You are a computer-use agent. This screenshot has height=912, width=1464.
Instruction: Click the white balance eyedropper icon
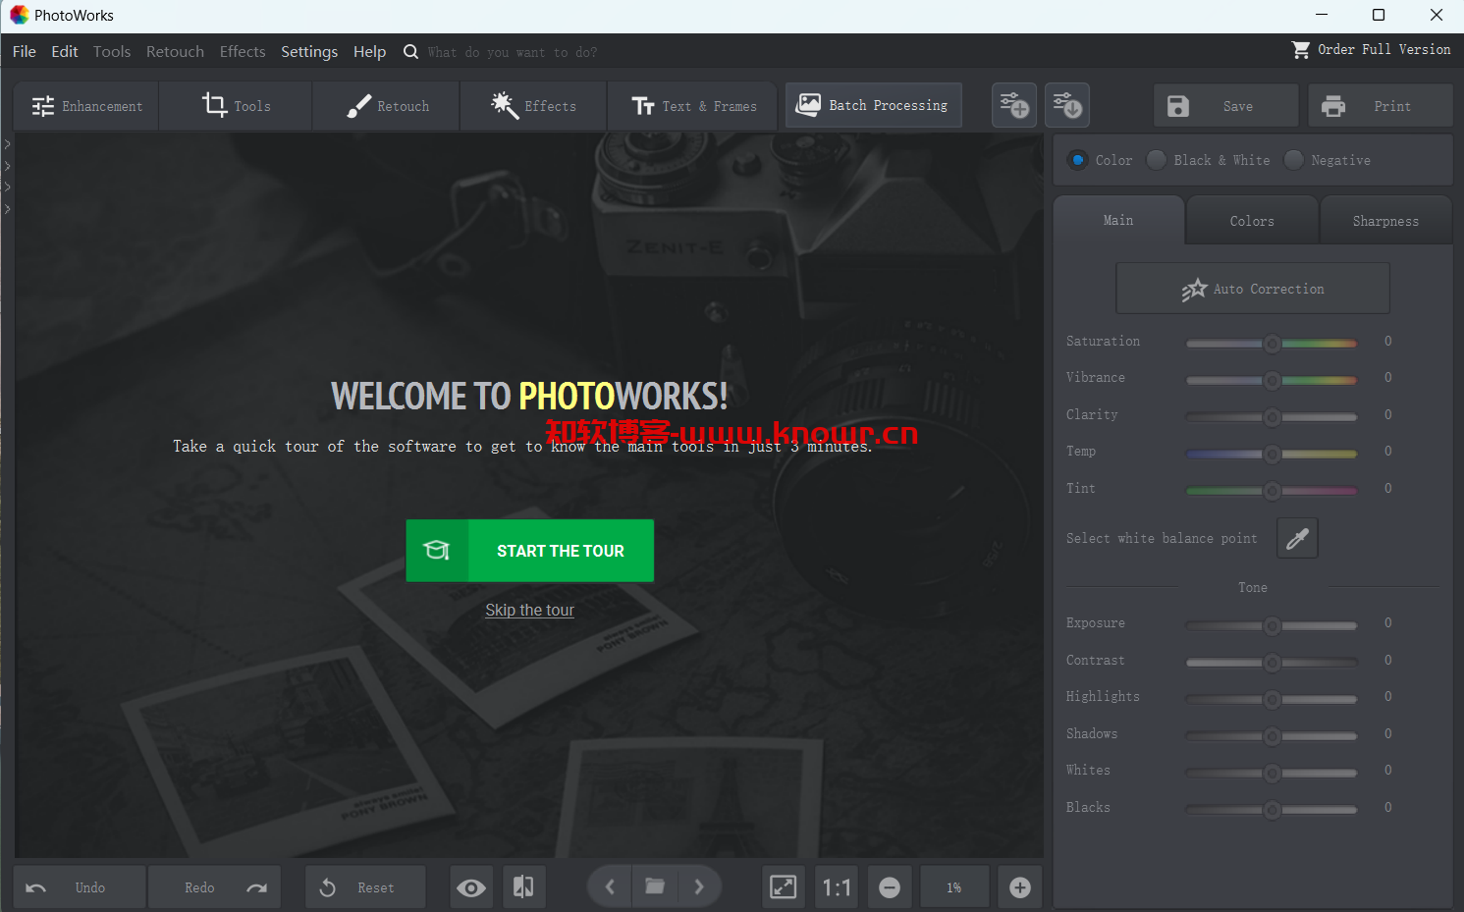[x=1297, y=538]
